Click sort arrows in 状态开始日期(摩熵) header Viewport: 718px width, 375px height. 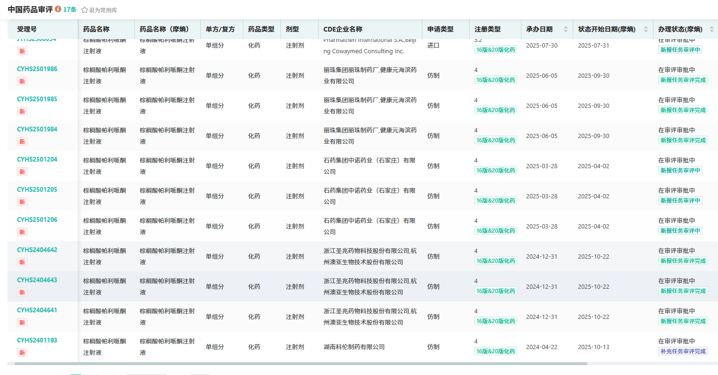point(645,29)
